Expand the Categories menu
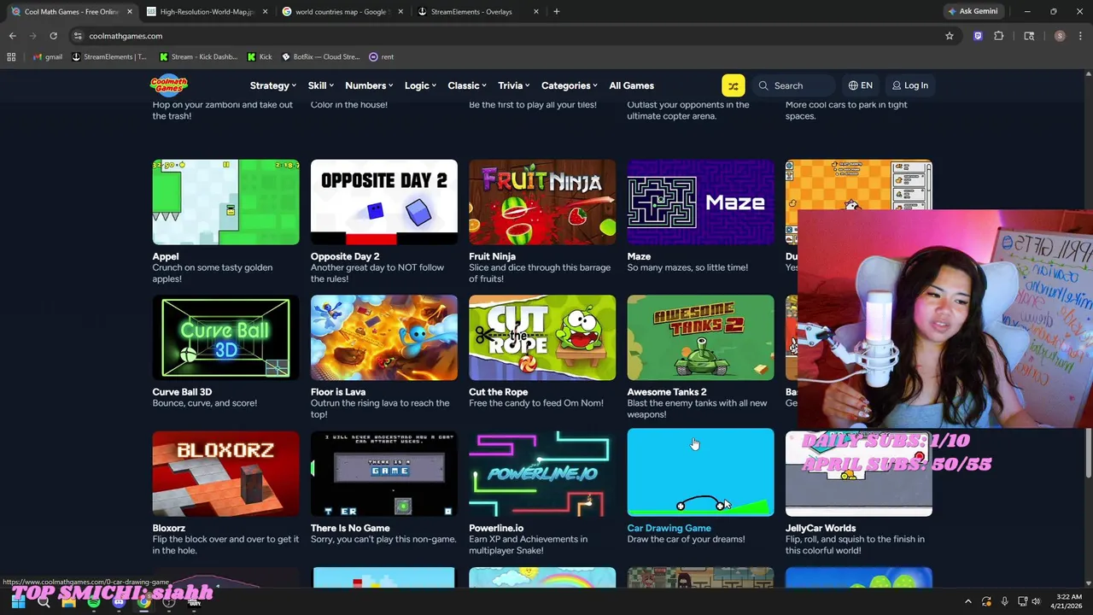This screenshot has height=615, width=1093. (570, 85)
